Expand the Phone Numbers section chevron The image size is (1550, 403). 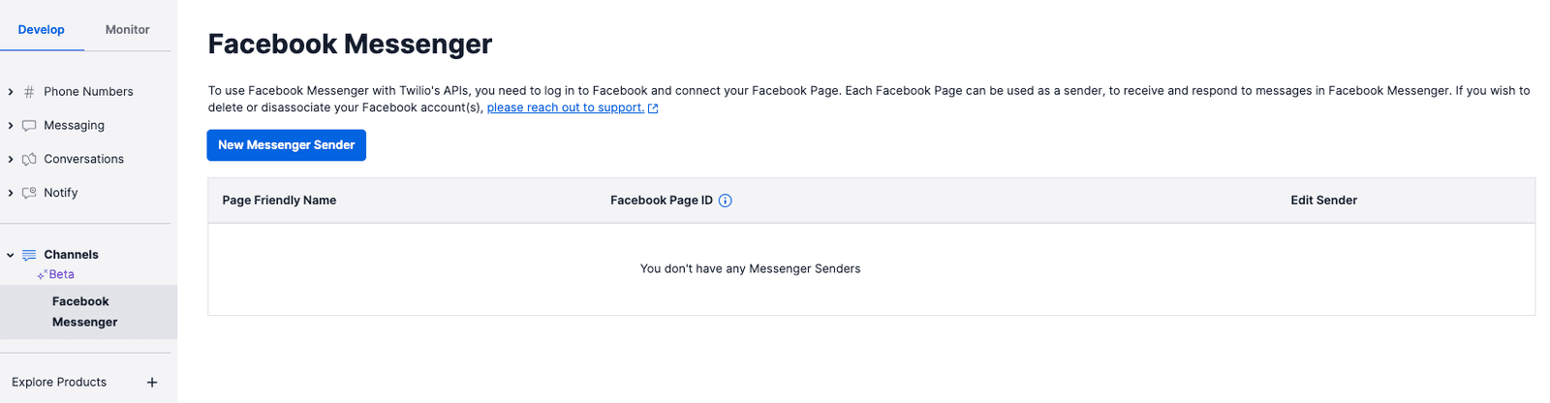click(x=11, y=92)
